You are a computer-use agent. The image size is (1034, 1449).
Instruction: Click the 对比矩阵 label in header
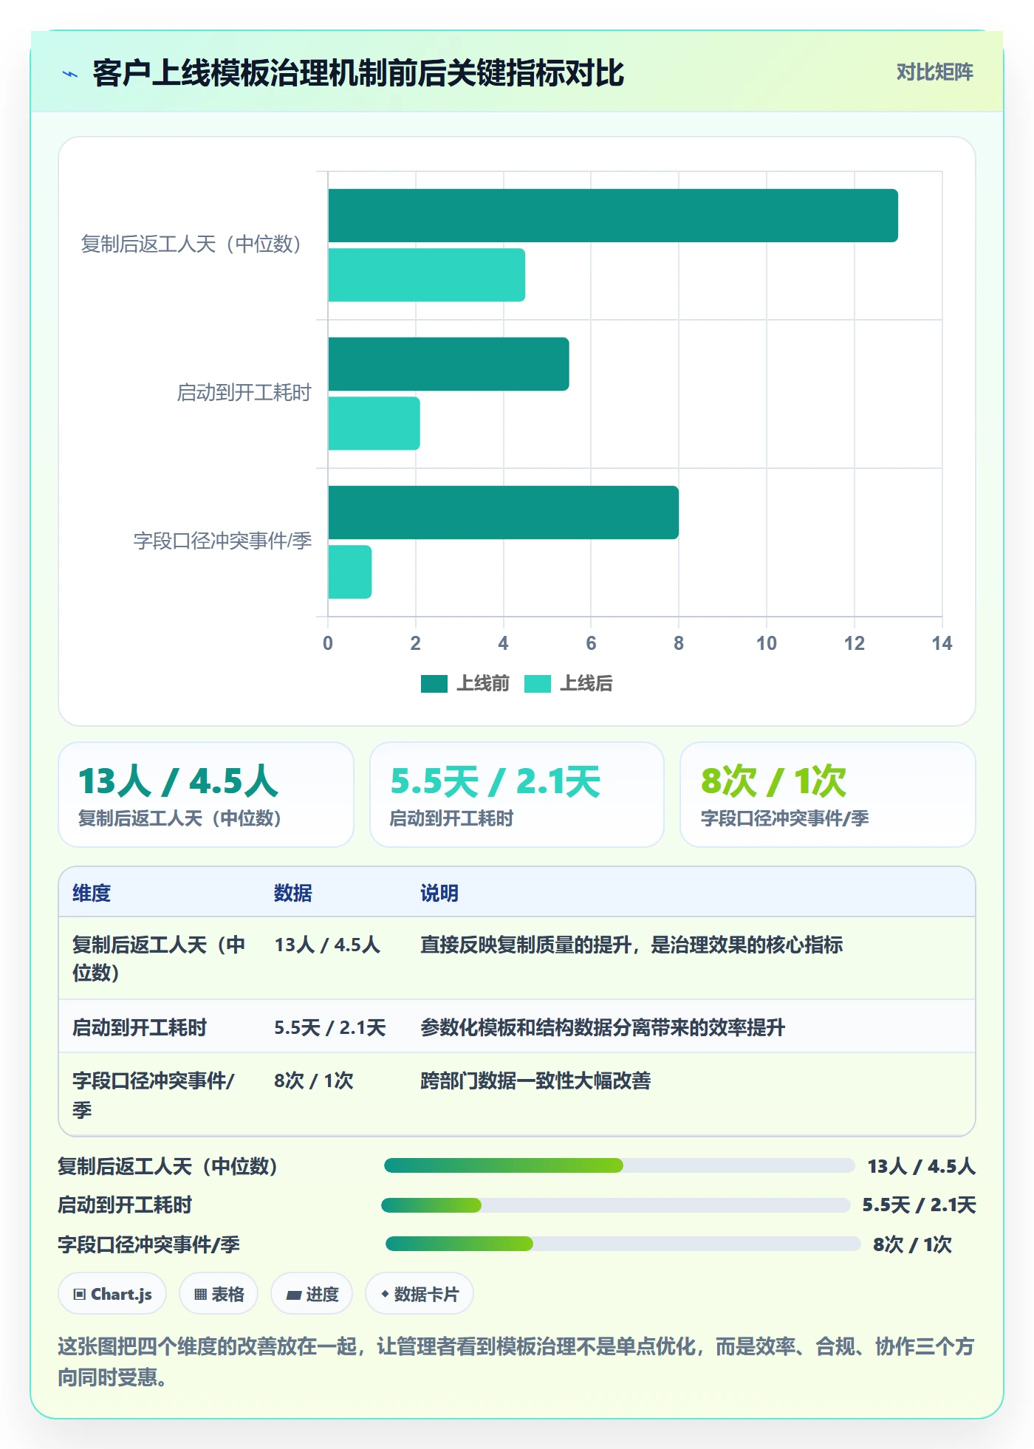[934, 72]
